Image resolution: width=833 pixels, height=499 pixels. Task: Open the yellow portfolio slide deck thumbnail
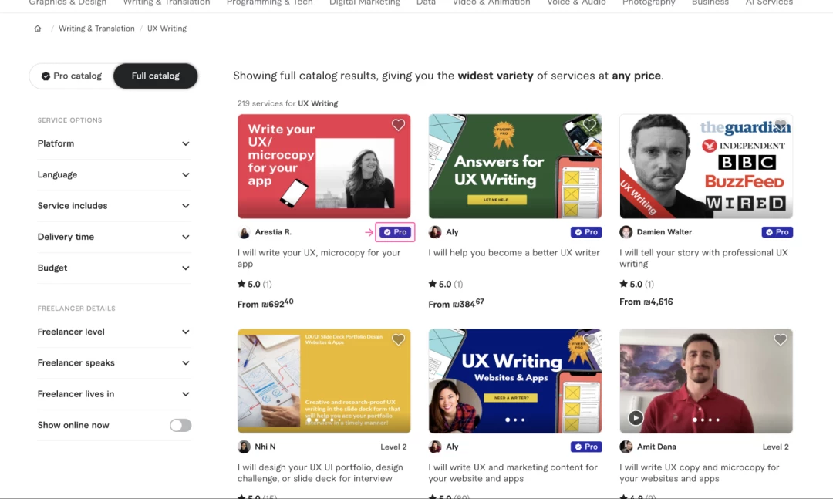324,381
